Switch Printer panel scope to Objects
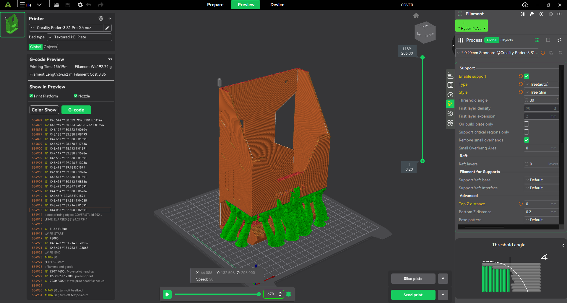This screenshot has width=567, height=303. tap(50, 47)
